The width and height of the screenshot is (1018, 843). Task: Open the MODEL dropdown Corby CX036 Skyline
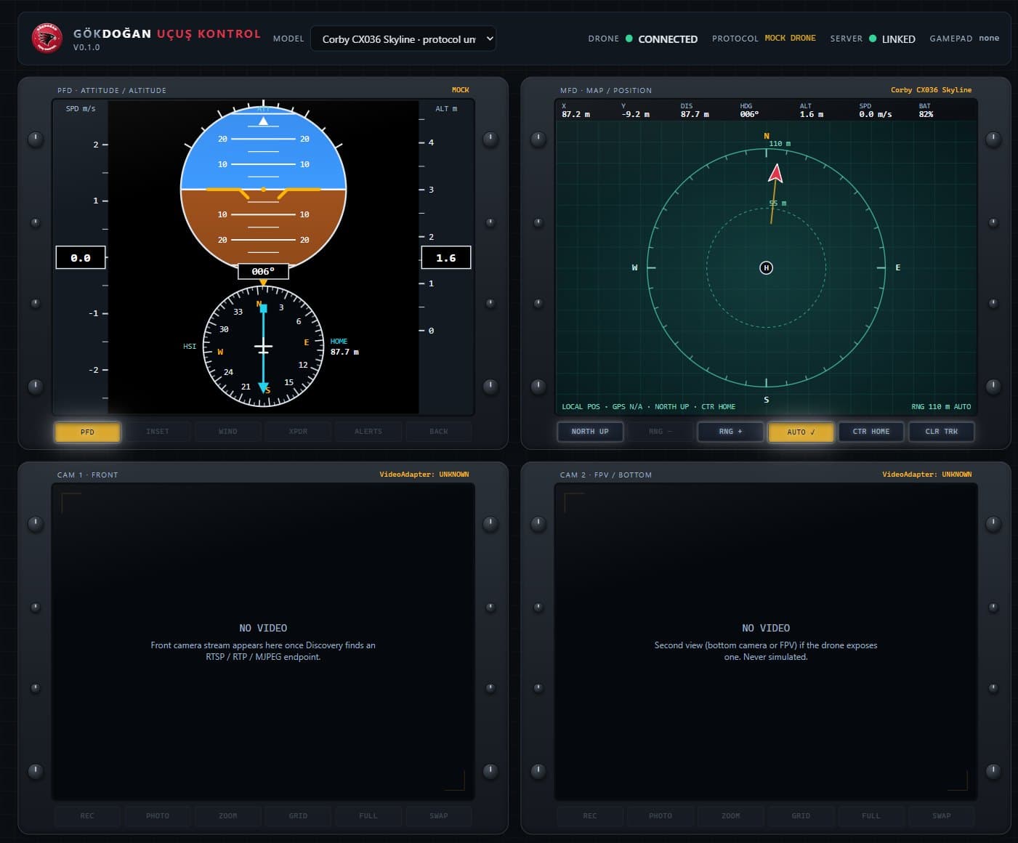(403, 39)
